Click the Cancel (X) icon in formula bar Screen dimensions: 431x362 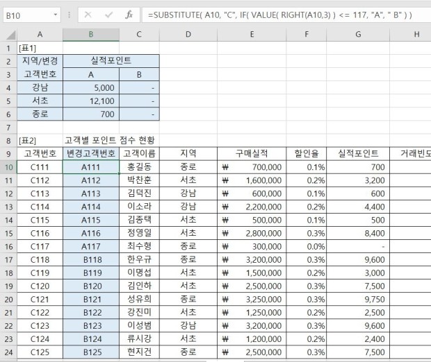click(88, 15)
